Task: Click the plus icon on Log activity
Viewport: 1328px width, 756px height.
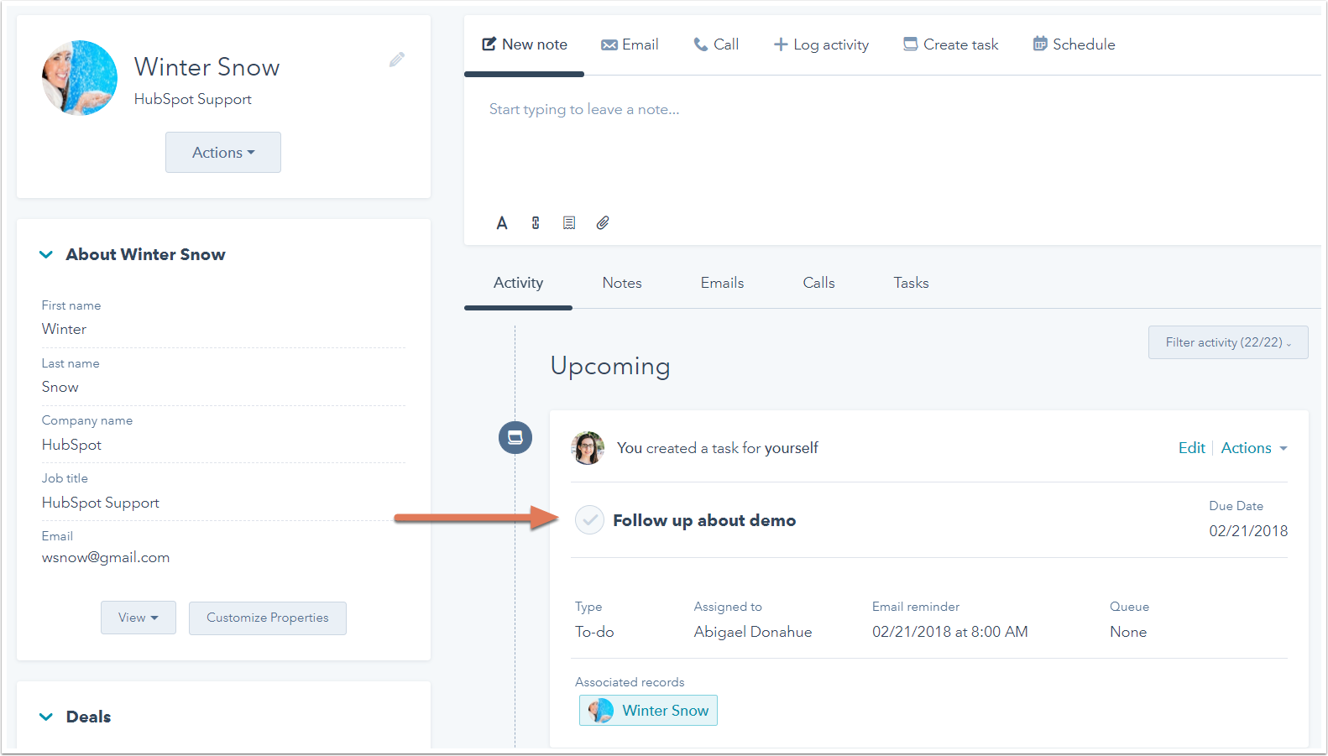Action: tap(781, 44)
